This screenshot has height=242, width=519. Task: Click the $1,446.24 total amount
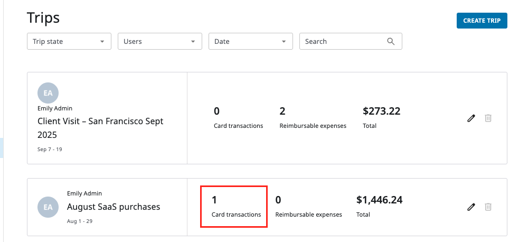click(x=379, y=200)
